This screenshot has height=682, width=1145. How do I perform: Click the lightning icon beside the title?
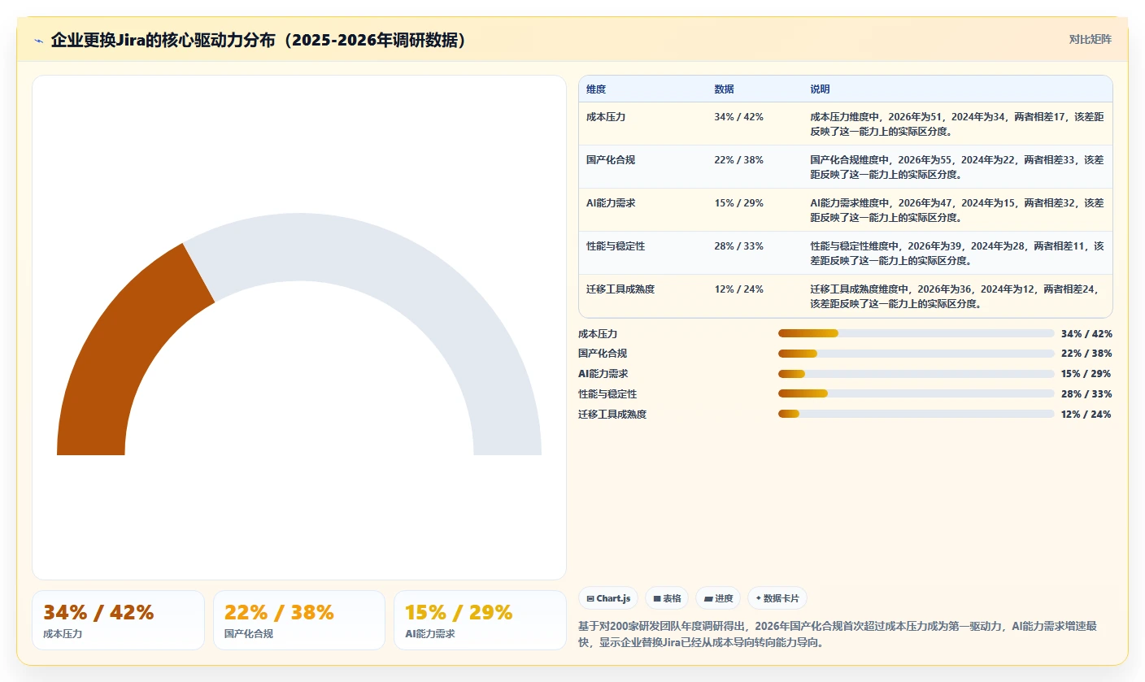click(x=38, y=41)
